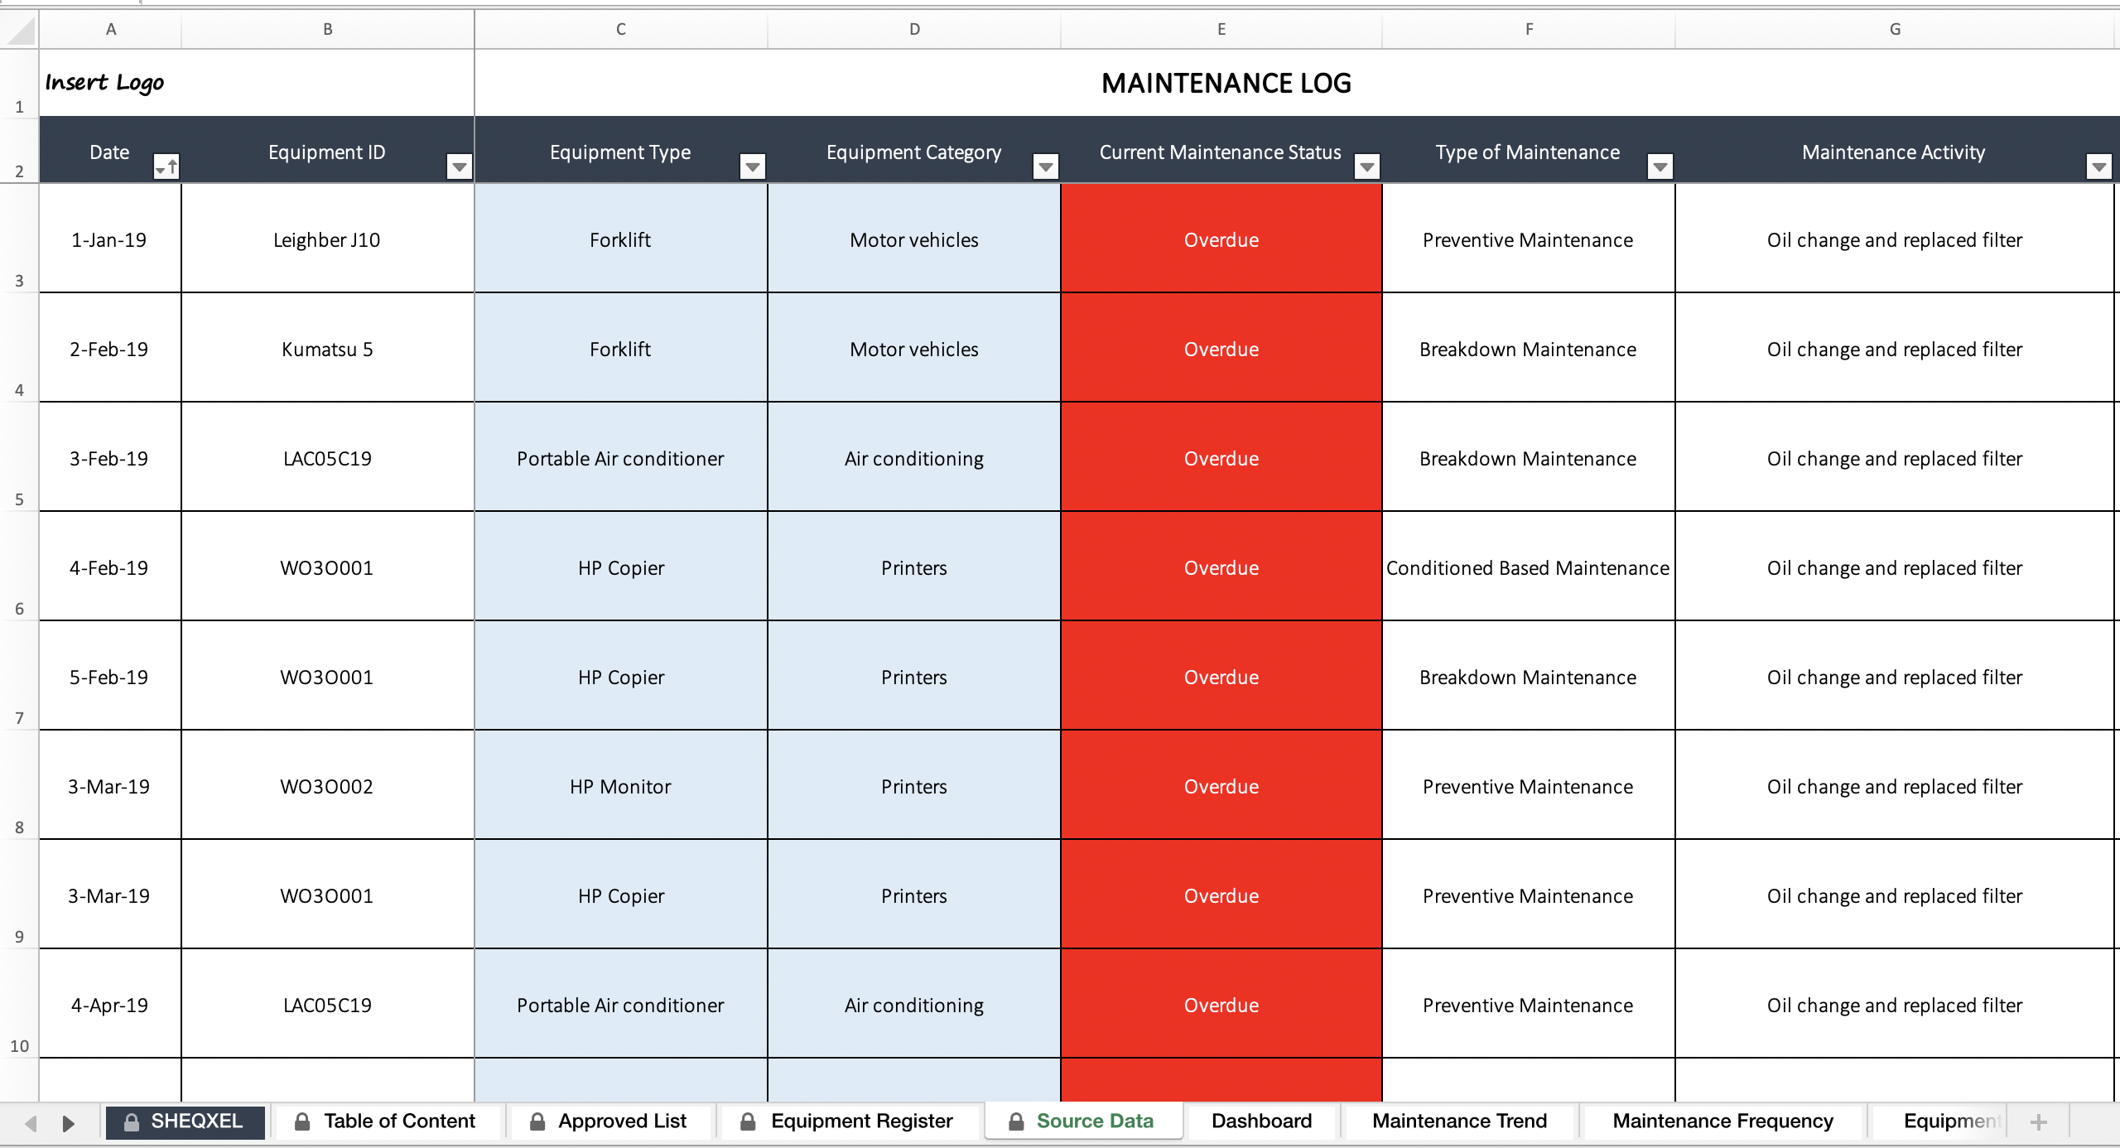Select column D header
Image resolution: width=2120 pixels, height=1148 pixels.
[x=914, y=30]
